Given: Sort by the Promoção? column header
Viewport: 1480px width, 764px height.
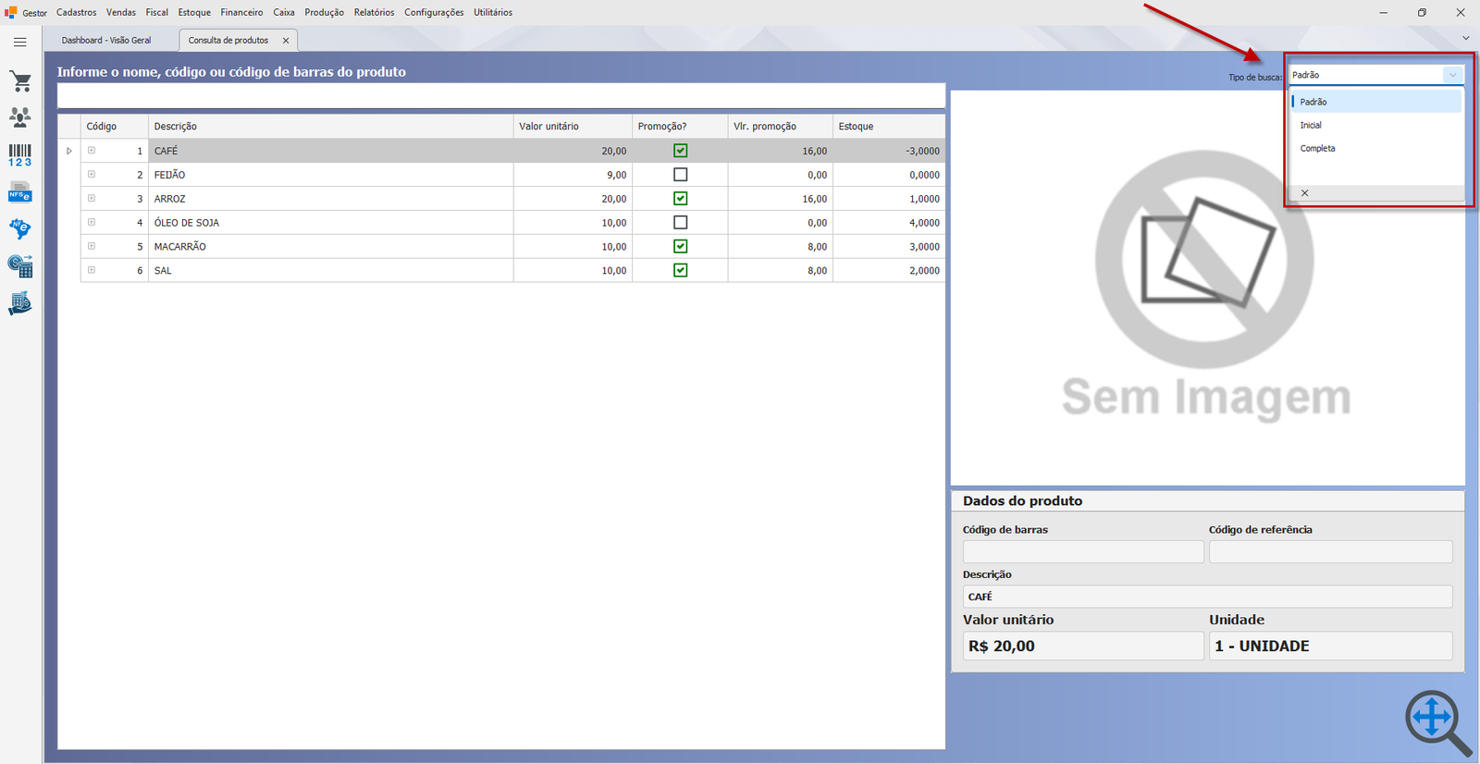Looking at the screenshot, I should coord(680,127).
